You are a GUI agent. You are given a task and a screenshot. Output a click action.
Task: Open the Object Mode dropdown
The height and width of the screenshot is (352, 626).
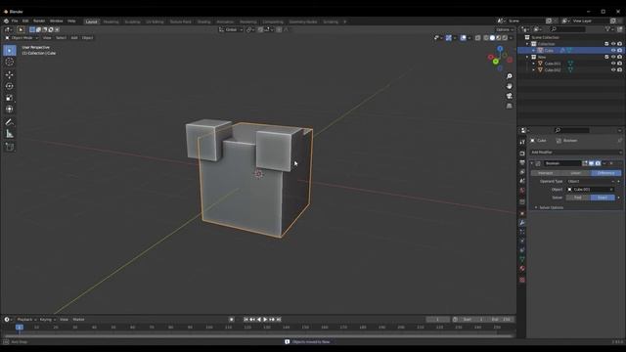pos(22,38)
